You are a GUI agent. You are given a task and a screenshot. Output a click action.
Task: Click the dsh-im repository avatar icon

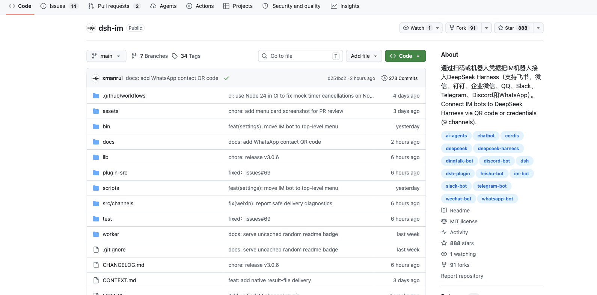click(91, 28)
